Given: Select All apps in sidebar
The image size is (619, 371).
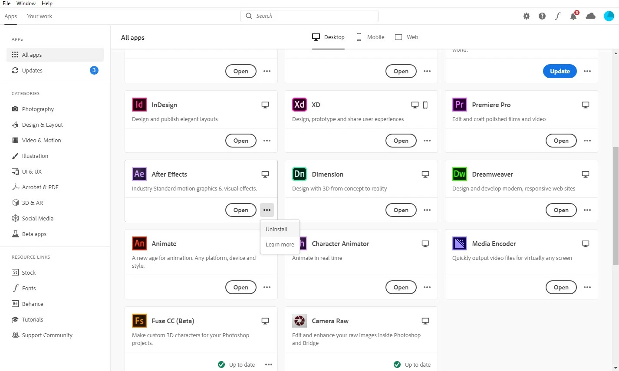Looking at the screenshot, I should click(x=55, y=55).
